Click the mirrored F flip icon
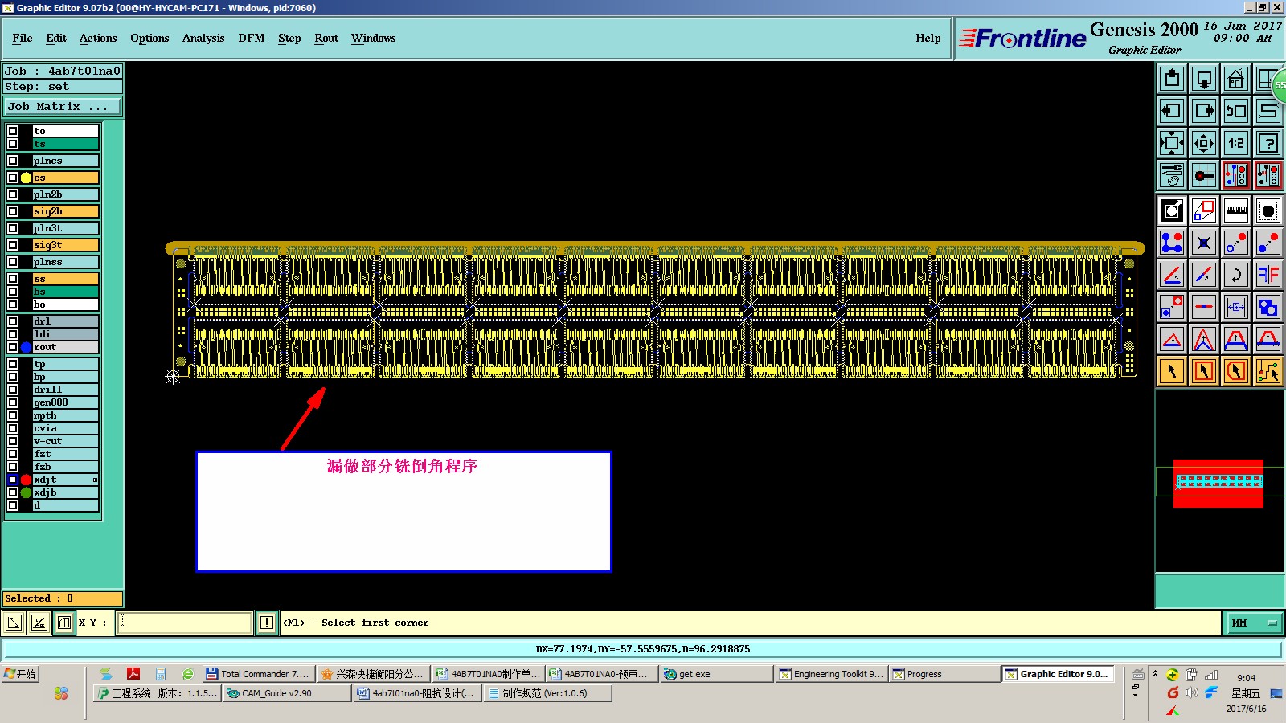This screenshot has width=1286, height=723. (x=1268, y=275)
